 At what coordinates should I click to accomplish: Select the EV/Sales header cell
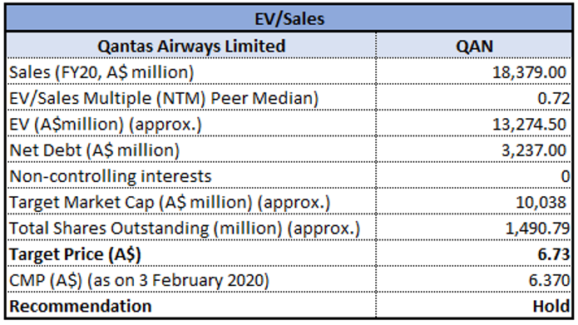[289, 18]
